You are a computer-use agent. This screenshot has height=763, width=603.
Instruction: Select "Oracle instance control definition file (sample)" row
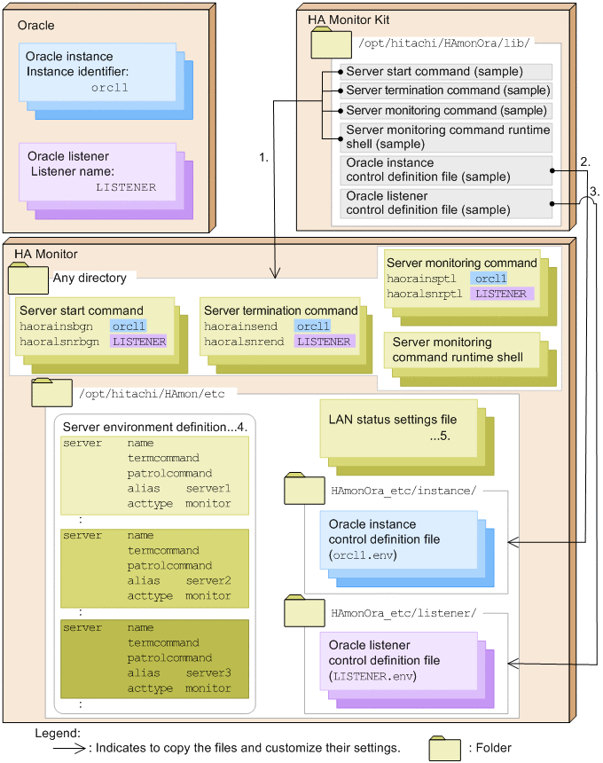(x=446, y=169)
